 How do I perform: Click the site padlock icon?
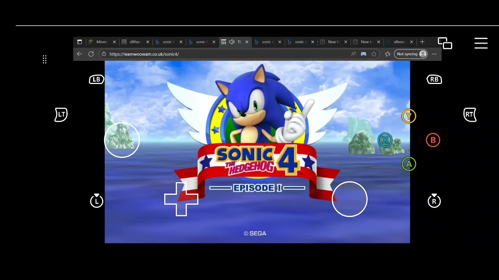tap(104, 54)
